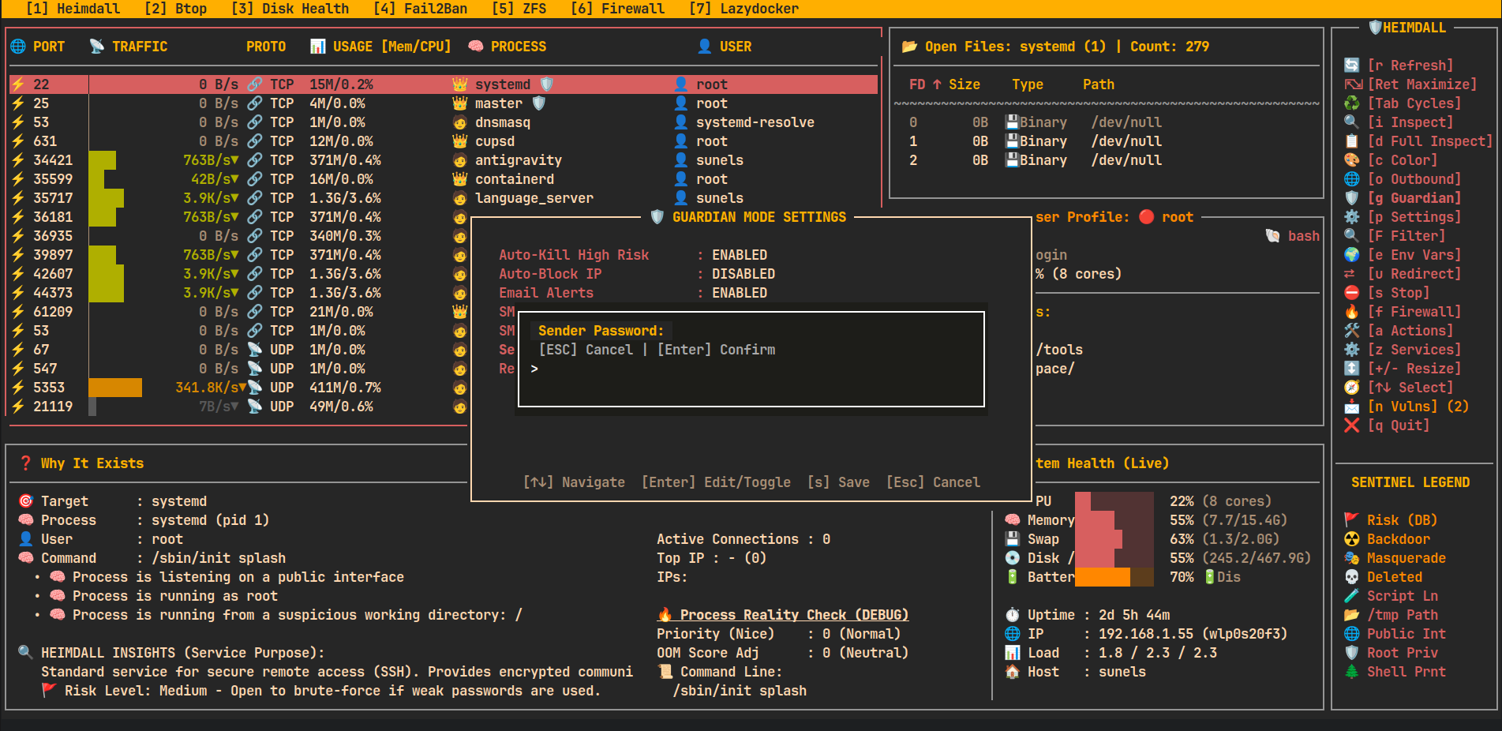The width and height of the screenshot is (1502, 731).
Task: Click the Resize arrows icon
Action: 1352,369
